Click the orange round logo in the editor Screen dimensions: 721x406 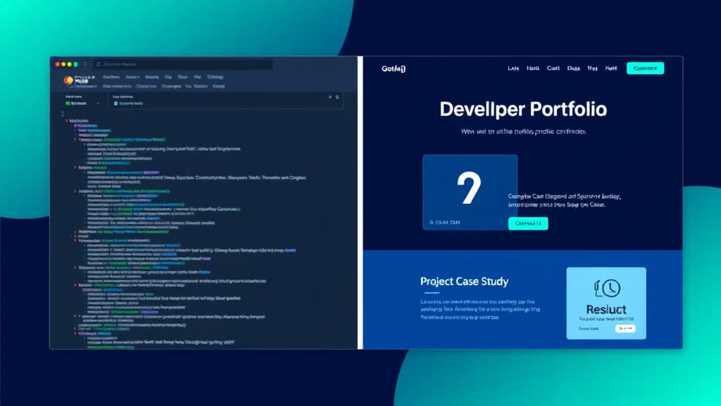tap(68, 81)
